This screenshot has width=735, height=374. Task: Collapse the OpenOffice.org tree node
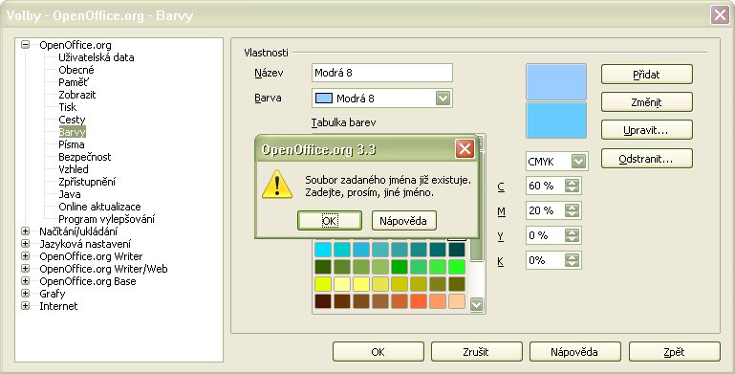[25, 45]
